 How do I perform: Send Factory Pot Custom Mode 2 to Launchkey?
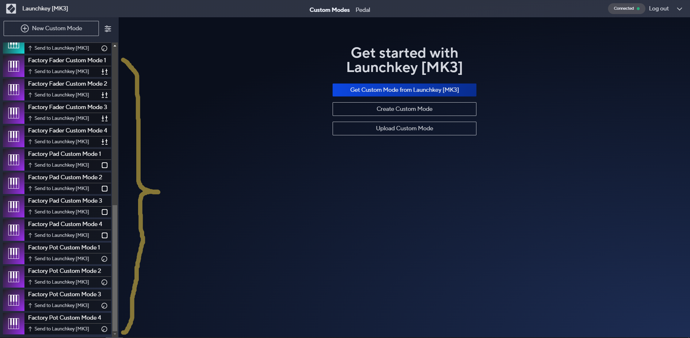pos(59,282)
